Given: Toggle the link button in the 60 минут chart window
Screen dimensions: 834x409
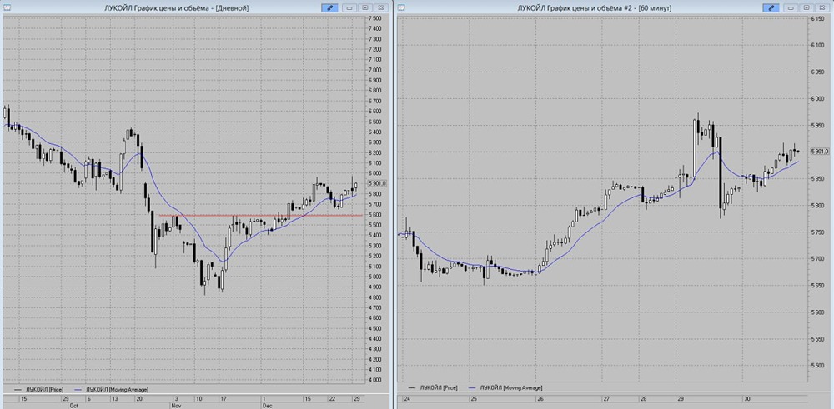Looking at the screenshot, I should (x=771, y=8).
